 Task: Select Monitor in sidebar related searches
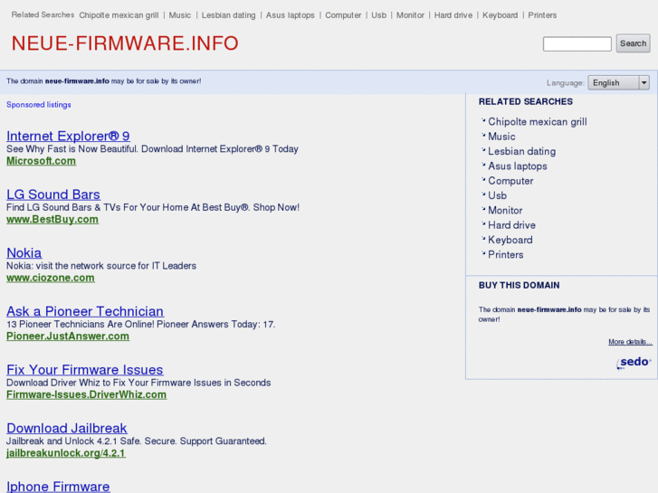(505, 210)
